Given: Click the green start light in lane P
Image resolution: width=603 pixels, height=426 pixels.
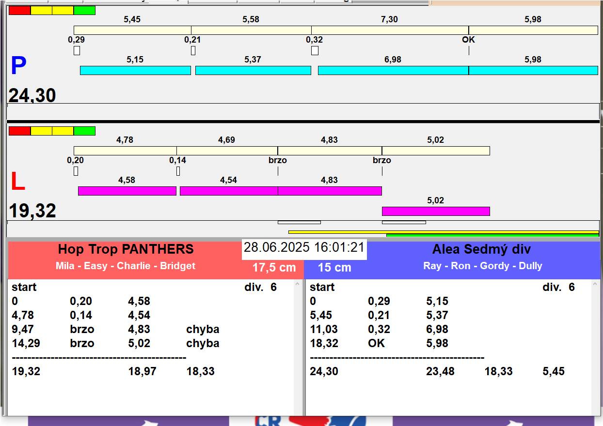Looking at the screenshot, I should coord(84,11).
